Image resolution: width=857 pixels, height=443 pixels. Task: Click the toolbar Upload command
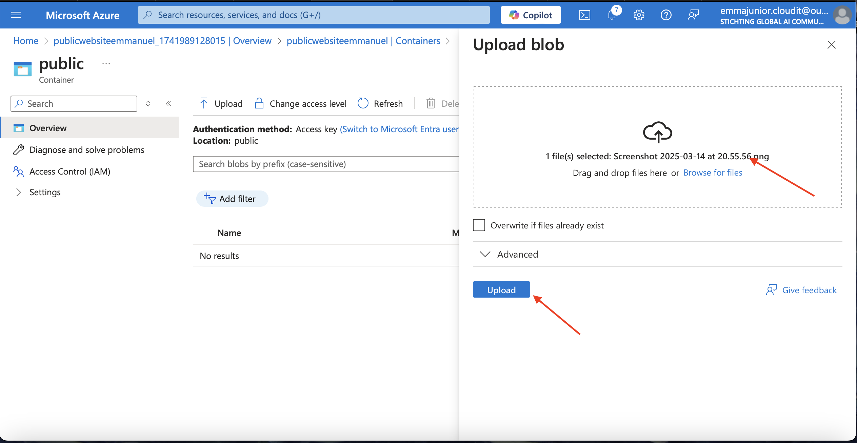(221, 103)
